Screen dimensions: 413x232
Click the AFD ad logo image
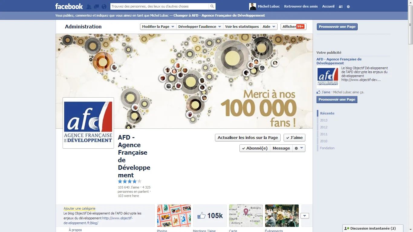[328, 77]
